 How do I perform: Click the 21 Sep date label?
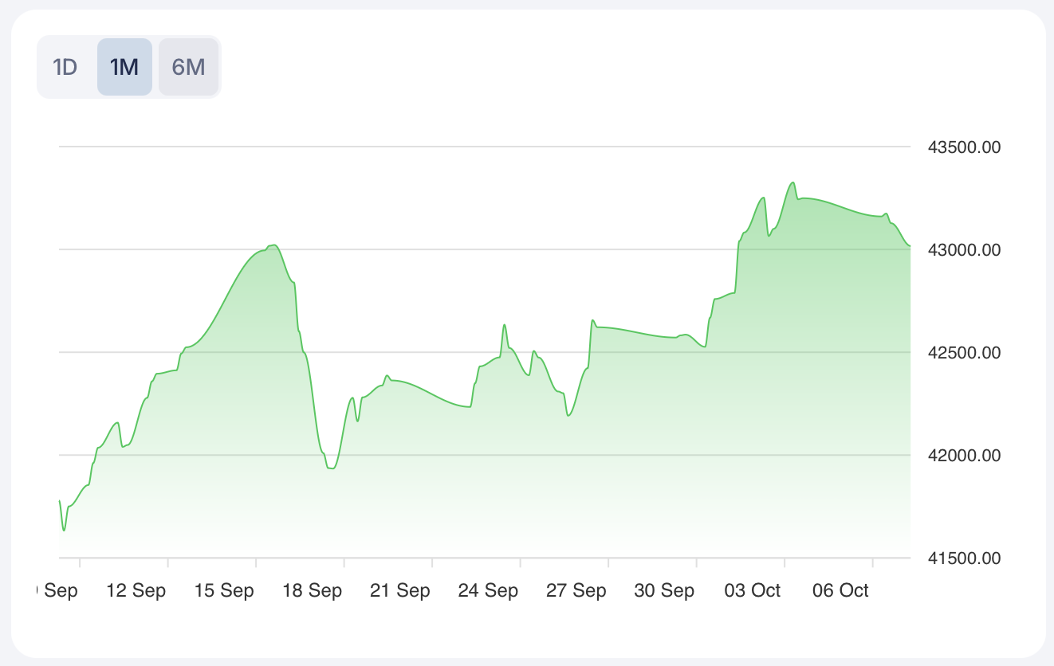400,591
